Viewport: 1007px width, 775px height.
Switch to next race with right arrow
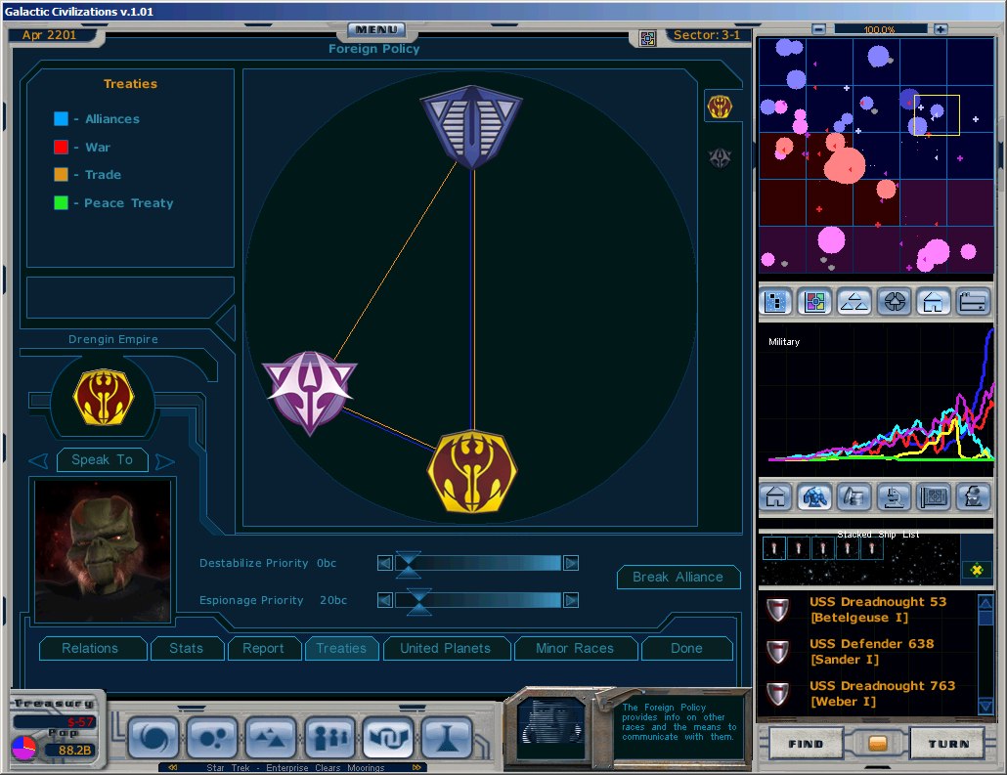click(x=165, y=461)
